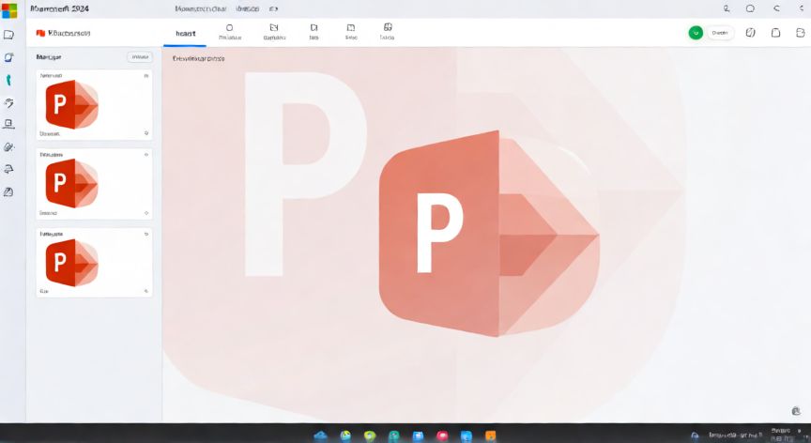Click the bottom-right icon of third thumbnail card
Screen dimensions: 811x443
(146, 292)
